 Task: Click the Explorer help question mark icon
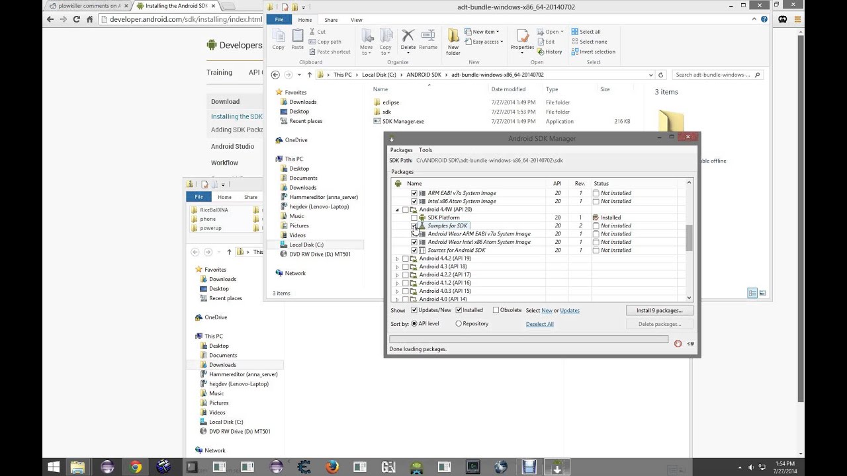point(765,20)
